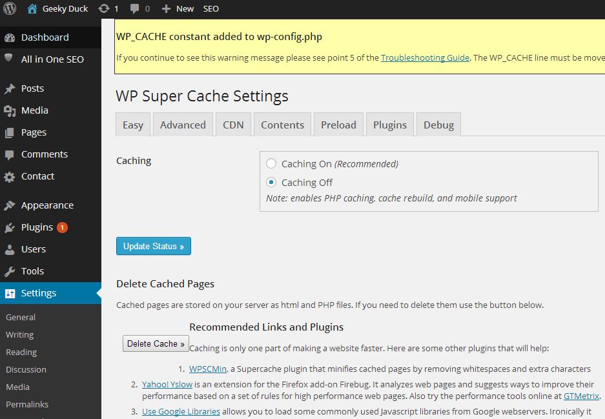605x419 pixels.
Task: Open Writing settings submenu
Action: [19, 334]
